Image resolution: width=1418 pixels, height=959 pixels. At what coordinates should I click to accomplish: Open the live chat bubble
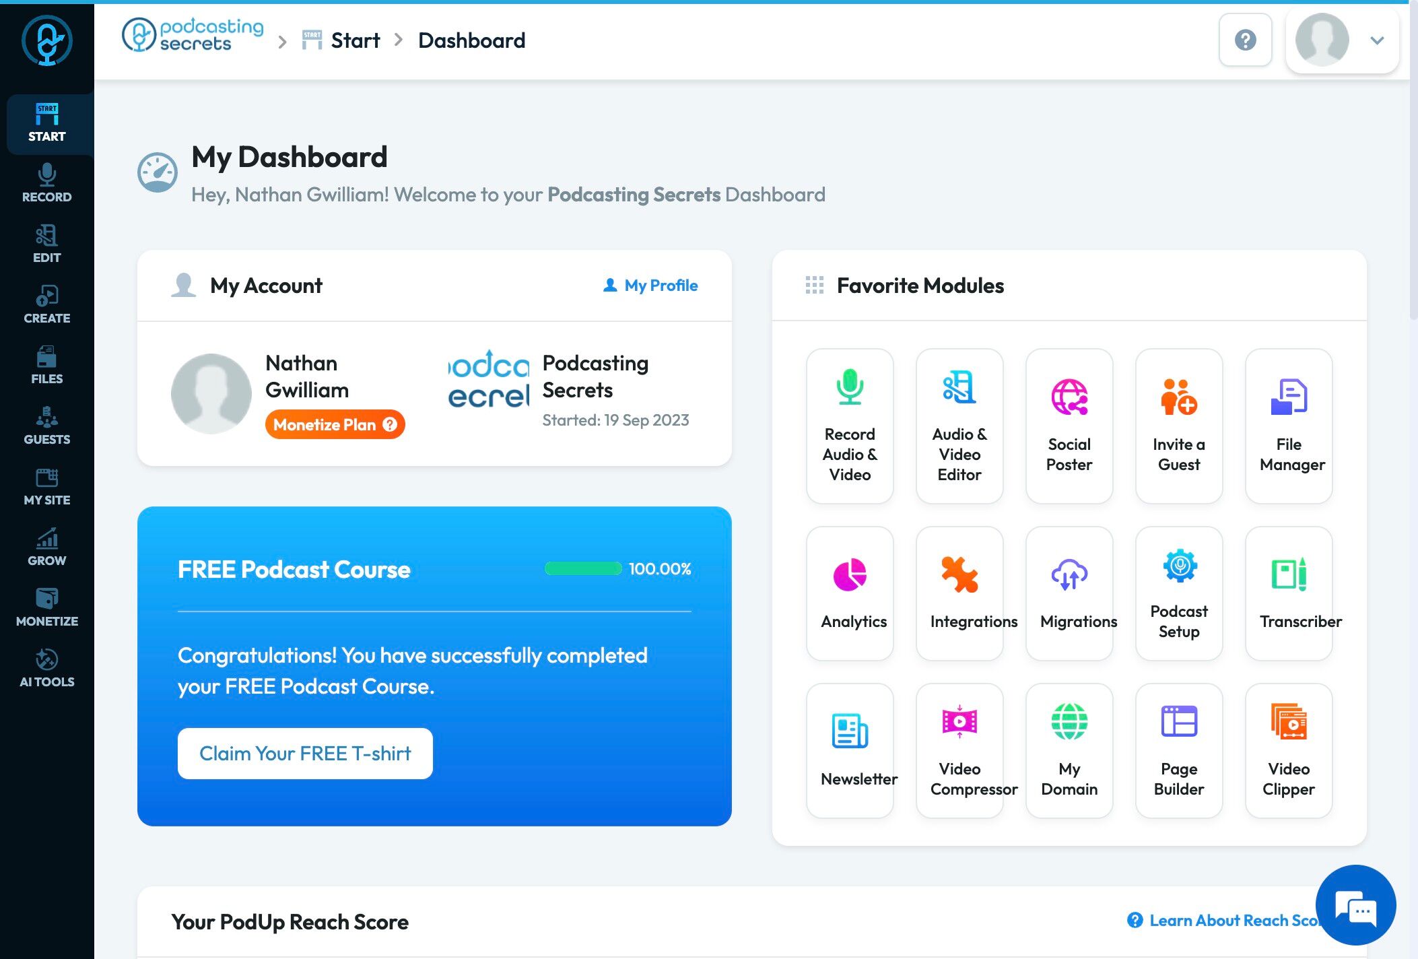1355,905
